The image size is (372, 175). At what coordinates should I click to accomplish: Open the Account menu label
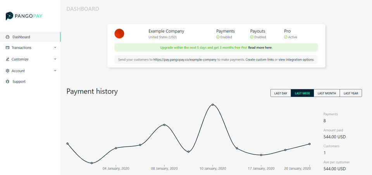click(x=18, y=71)
